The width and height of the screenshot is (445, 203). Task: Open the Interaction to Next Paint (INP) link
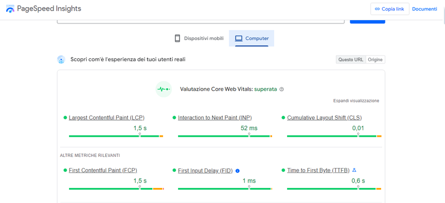click(x=215, y=117)
